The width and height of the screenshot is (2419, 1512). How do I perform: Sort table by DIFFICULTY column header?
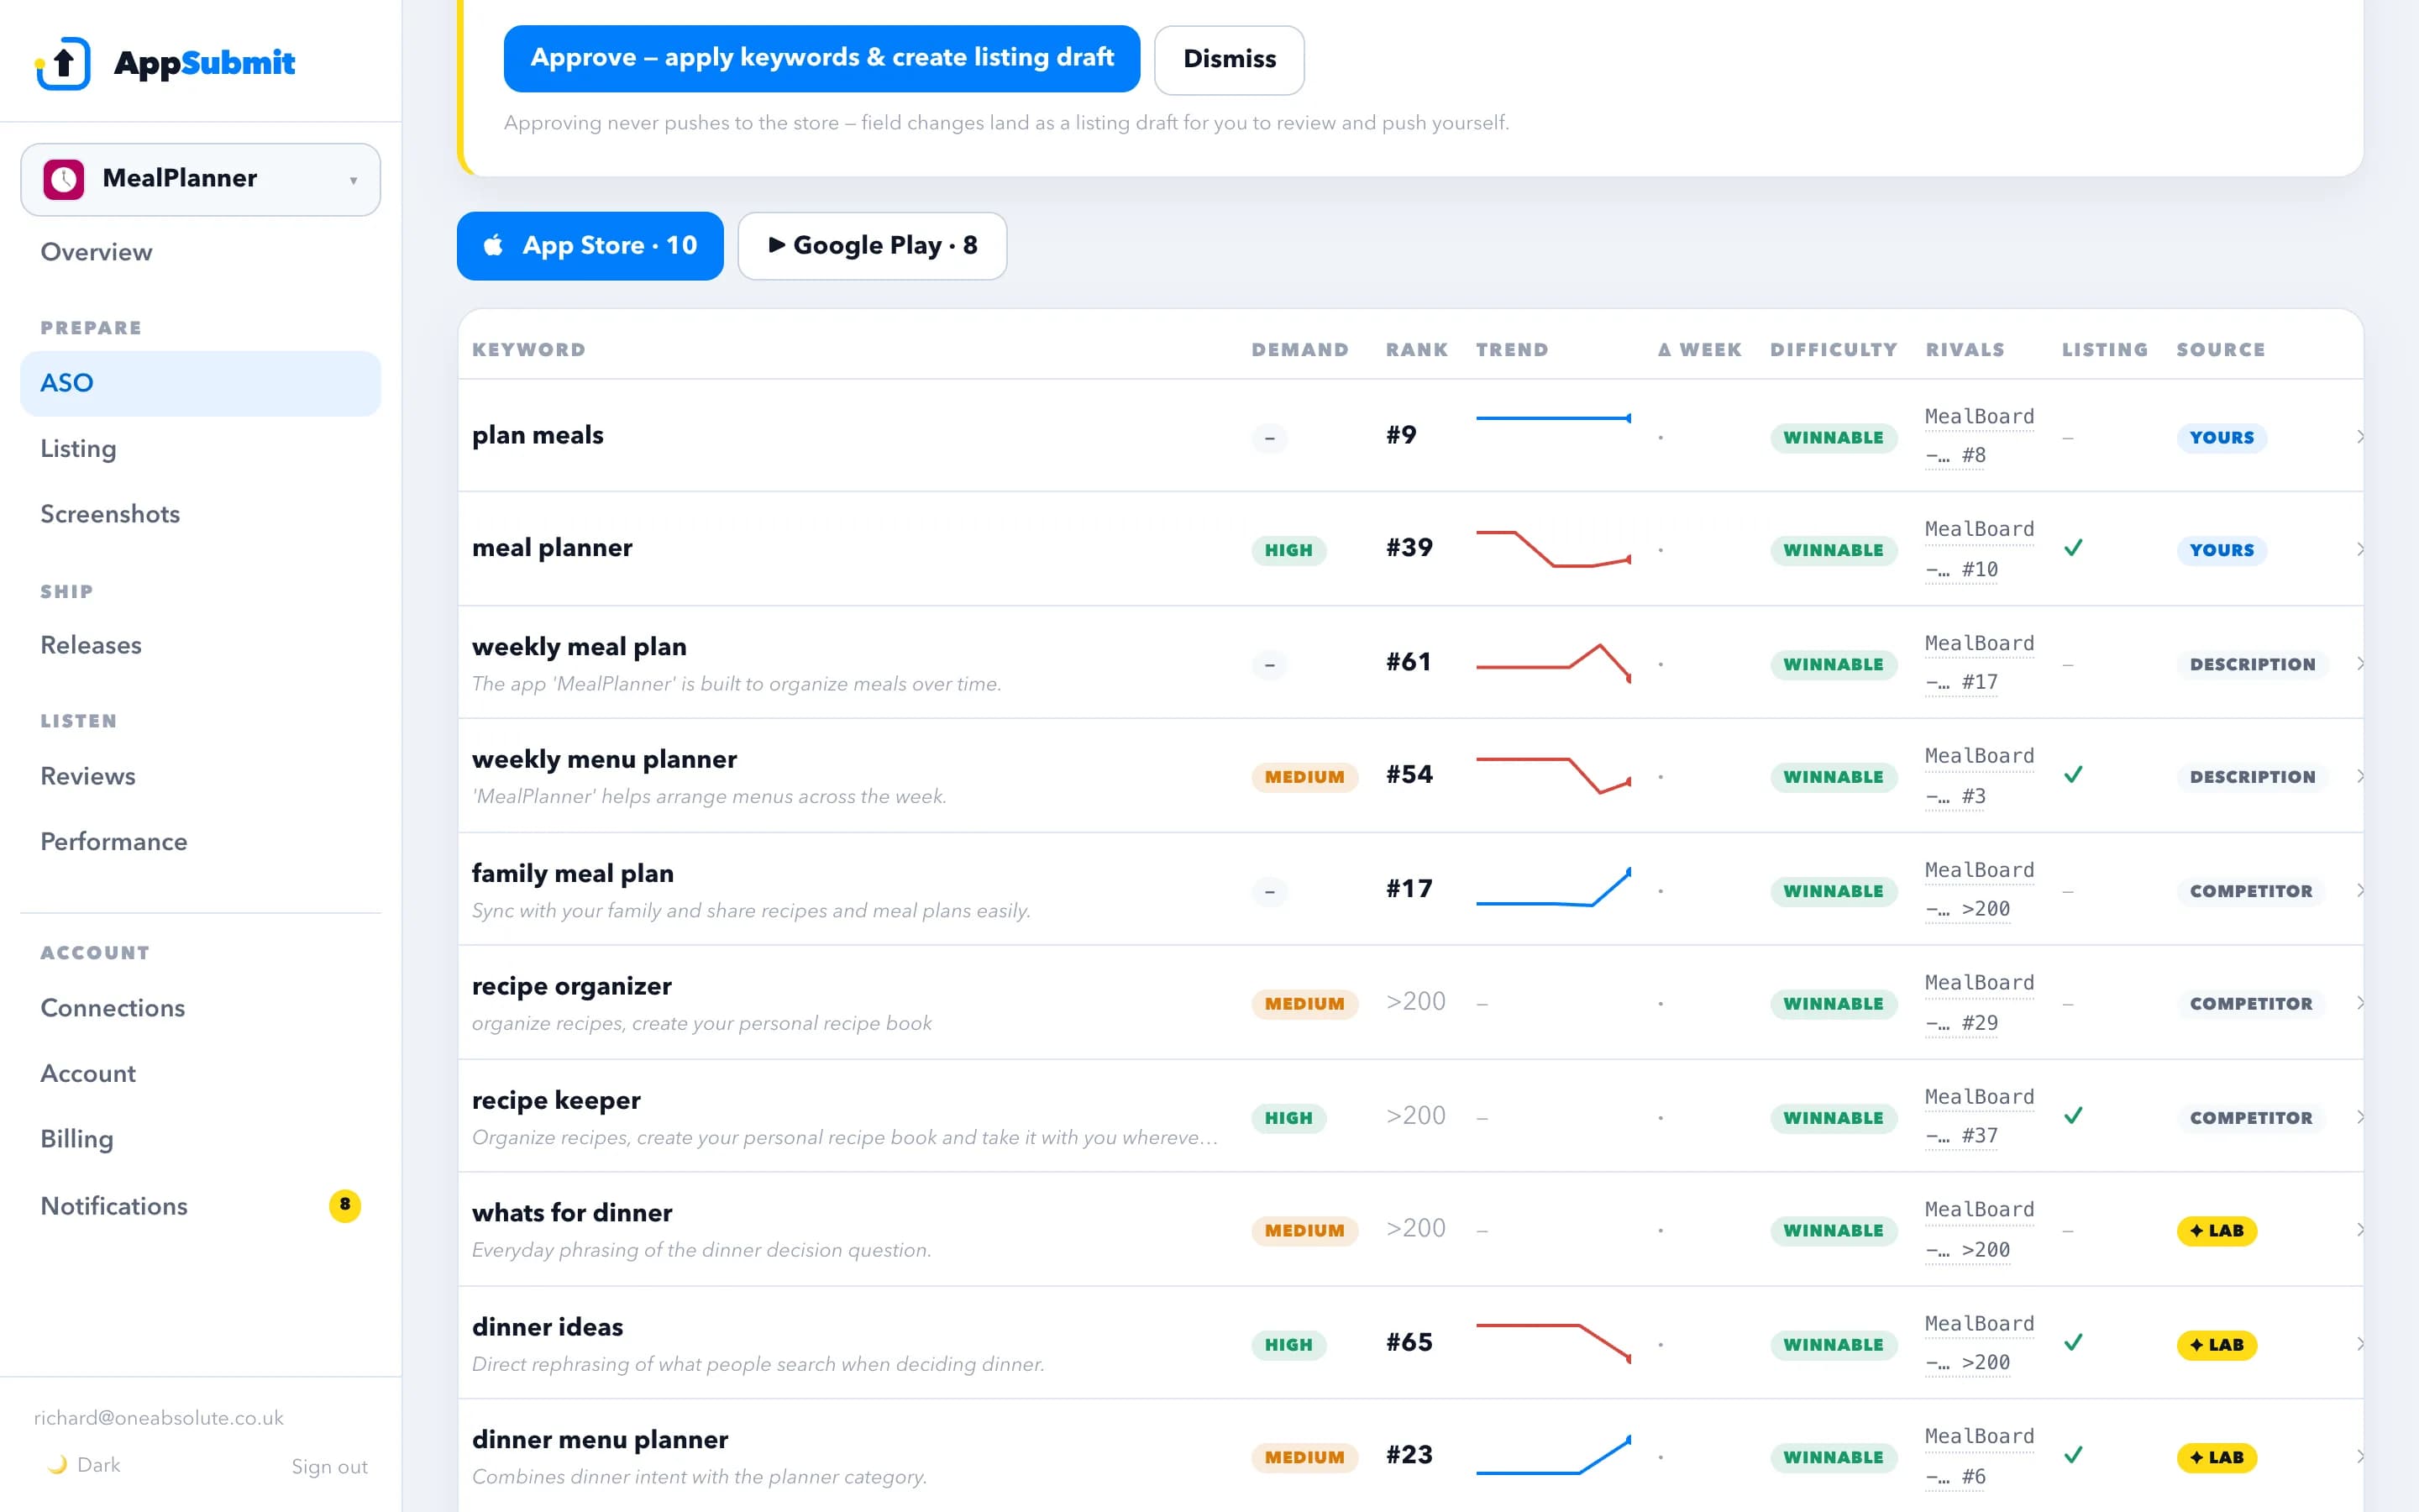[x=1834, y=350]
